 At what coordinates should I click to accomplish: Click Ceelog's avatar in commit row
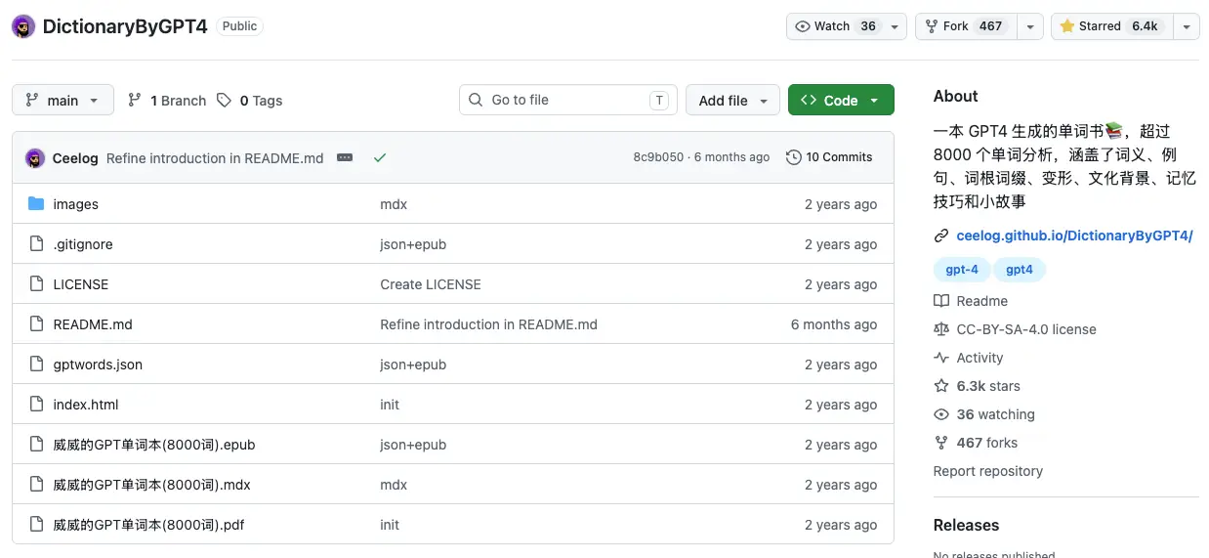(x=35, y=158)
